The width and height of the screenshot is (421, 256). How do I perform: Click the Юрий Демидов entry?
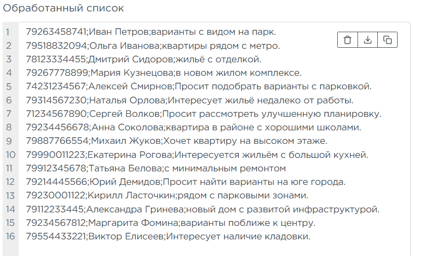pos(186,182)
